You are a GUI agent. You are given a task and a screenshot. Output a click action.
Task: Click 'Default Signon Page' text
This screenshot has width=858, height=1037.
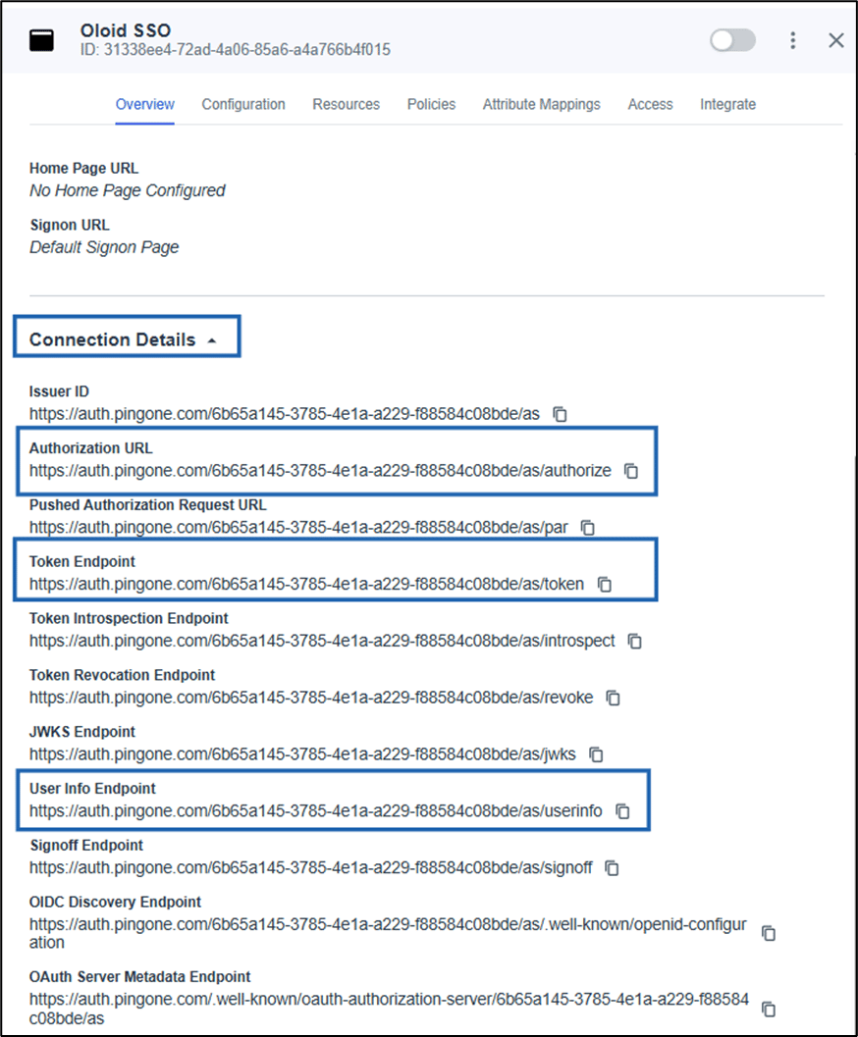(x=104, y=247)
